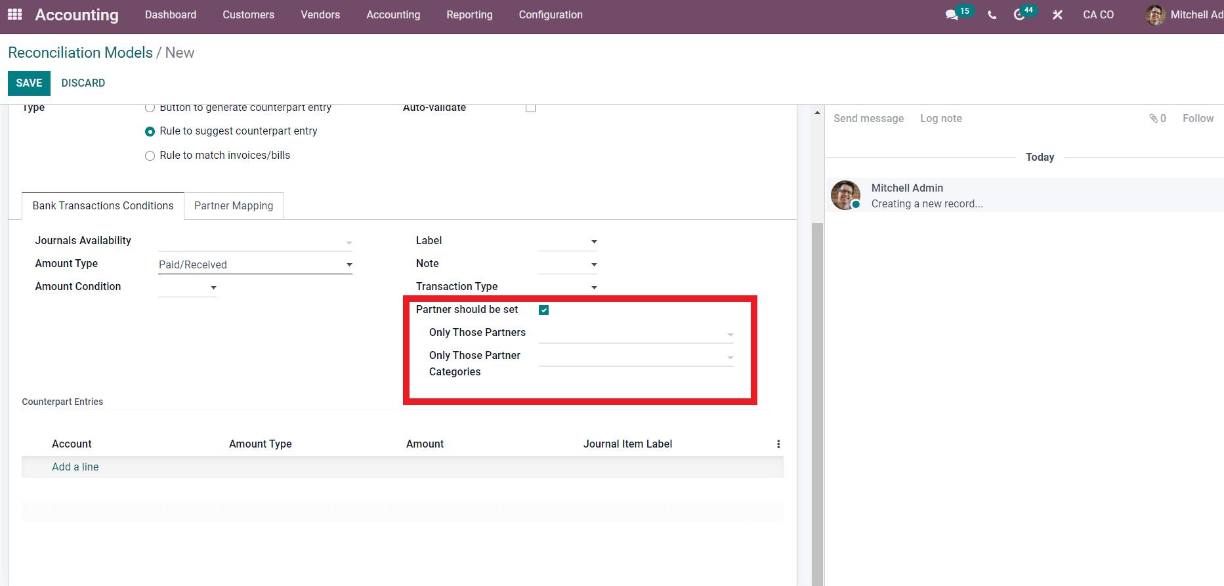Click the DISCARD button
This screenshot has height=586, width=1224.
tap(83, 83)
